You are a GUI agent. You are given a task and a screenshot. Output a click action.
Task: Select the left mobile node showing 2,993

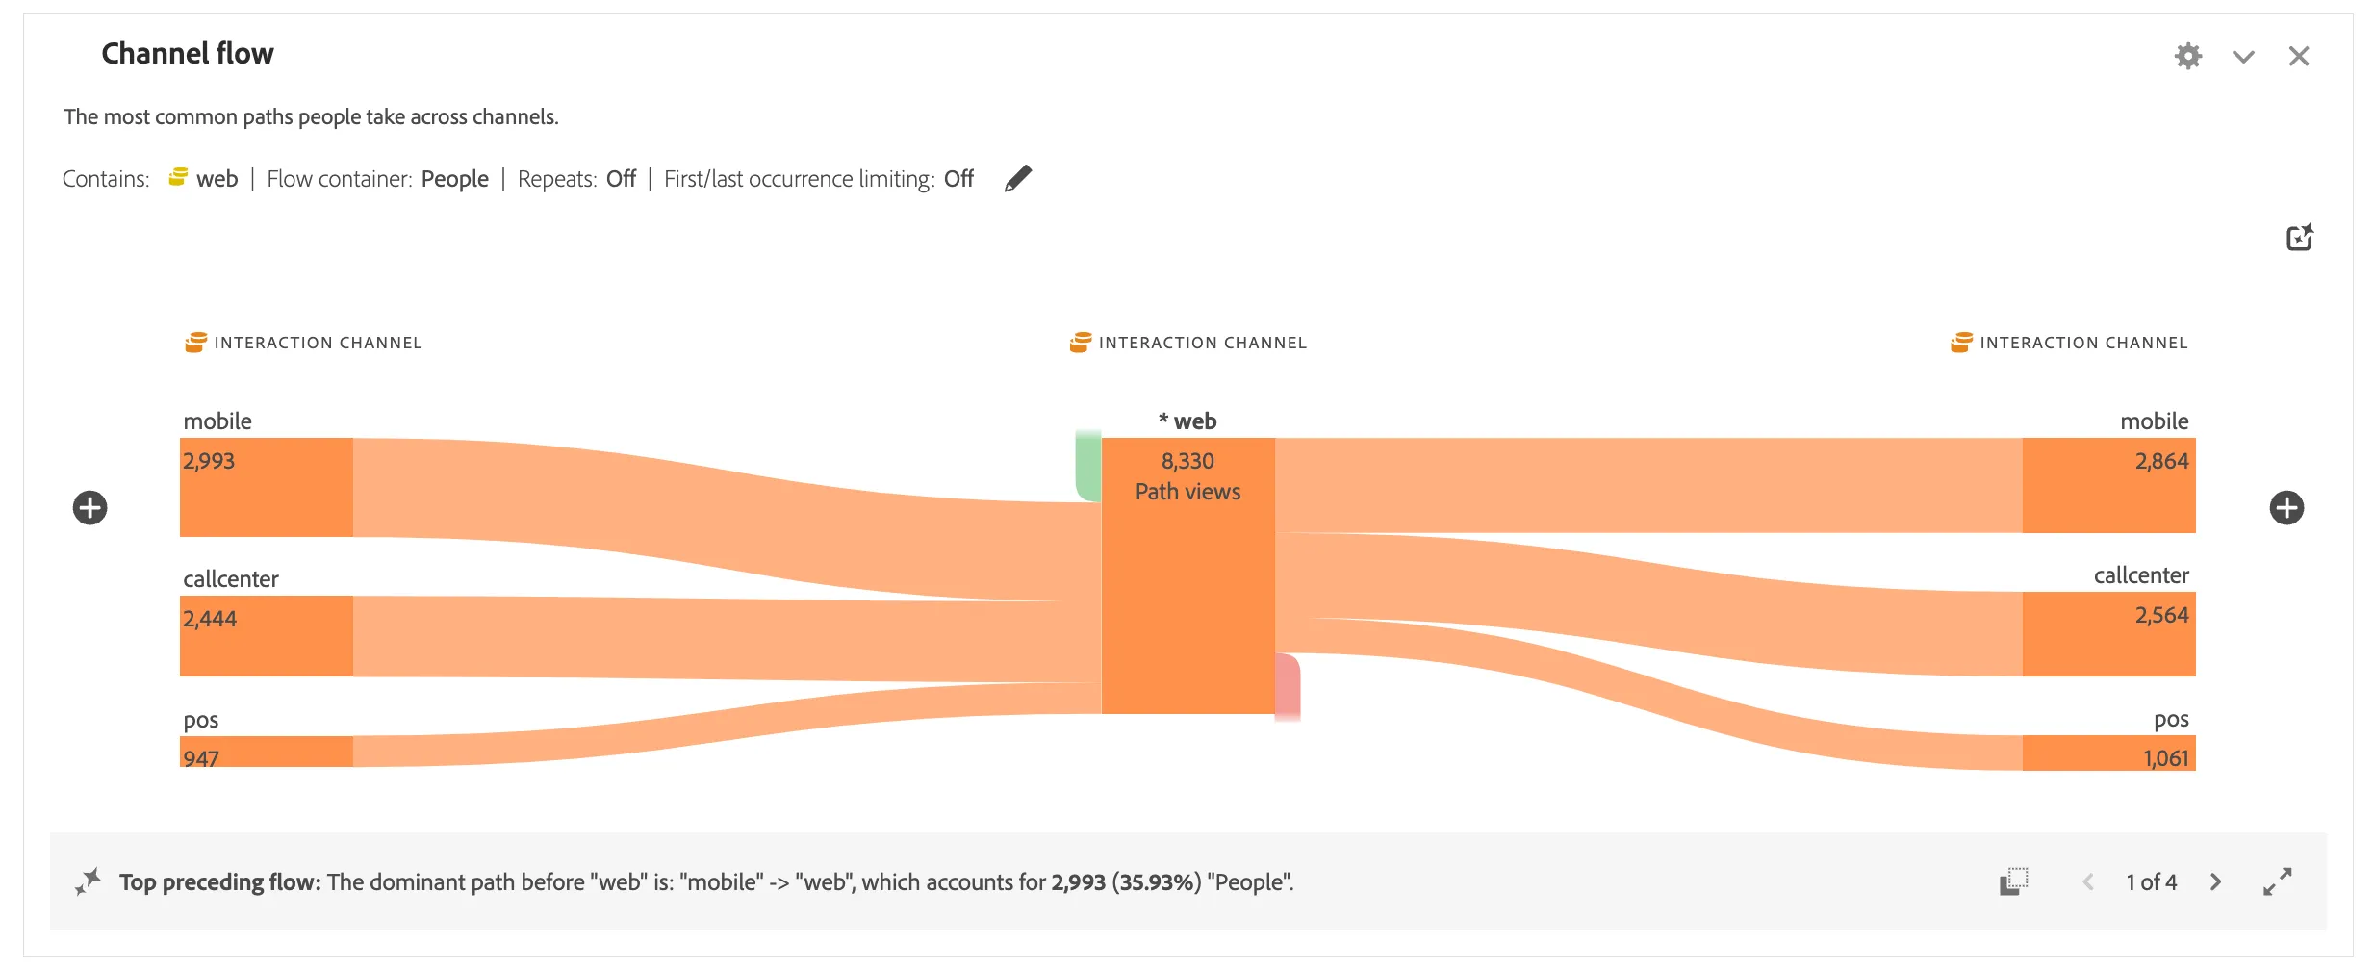coord(267,487)
